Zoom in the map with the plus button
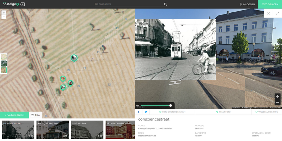The width and height of the screenshot is (282, 141). [4, 13]
